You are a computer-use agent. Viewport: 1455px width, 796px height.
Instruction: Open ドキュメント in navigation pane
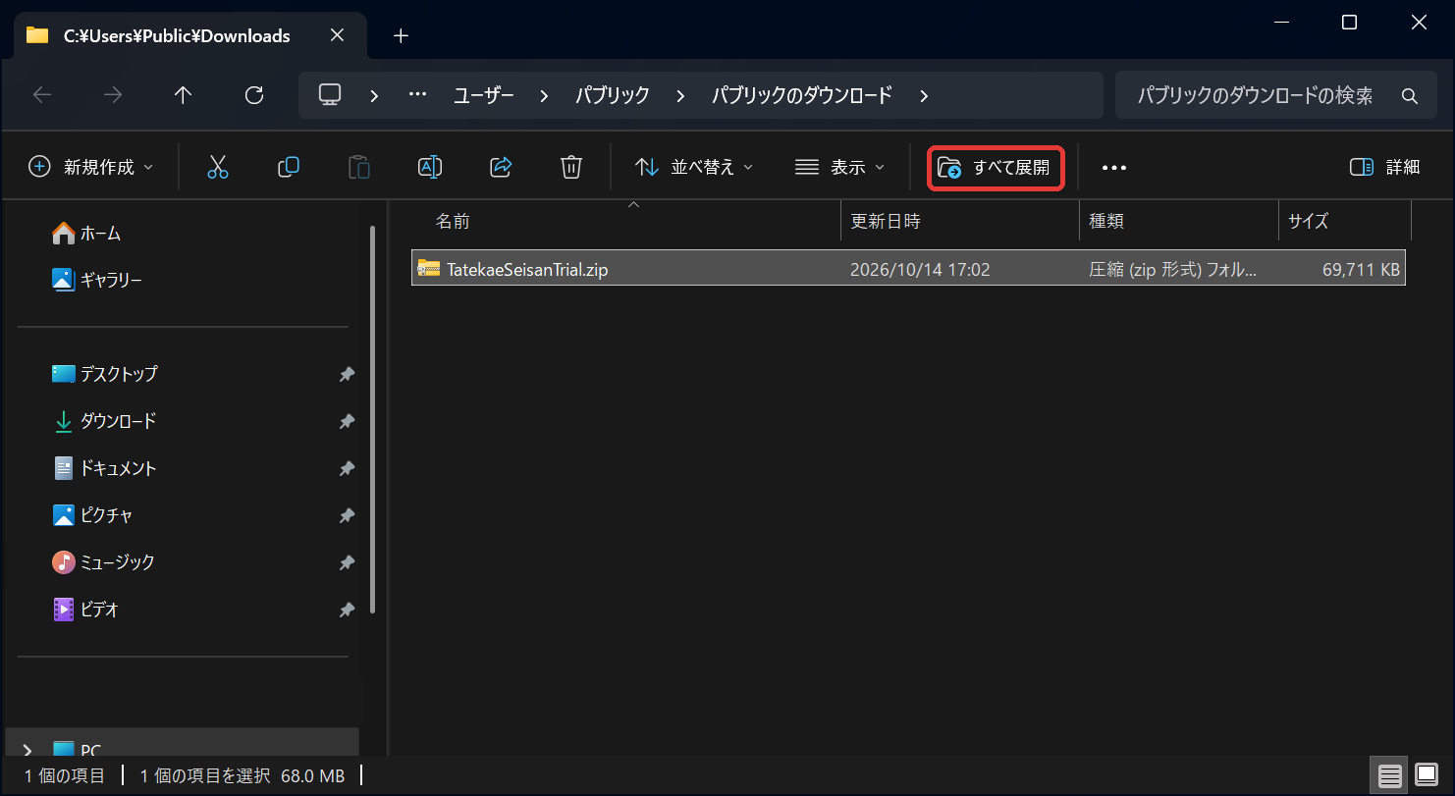pyautogui.click(x=103, y=468)
